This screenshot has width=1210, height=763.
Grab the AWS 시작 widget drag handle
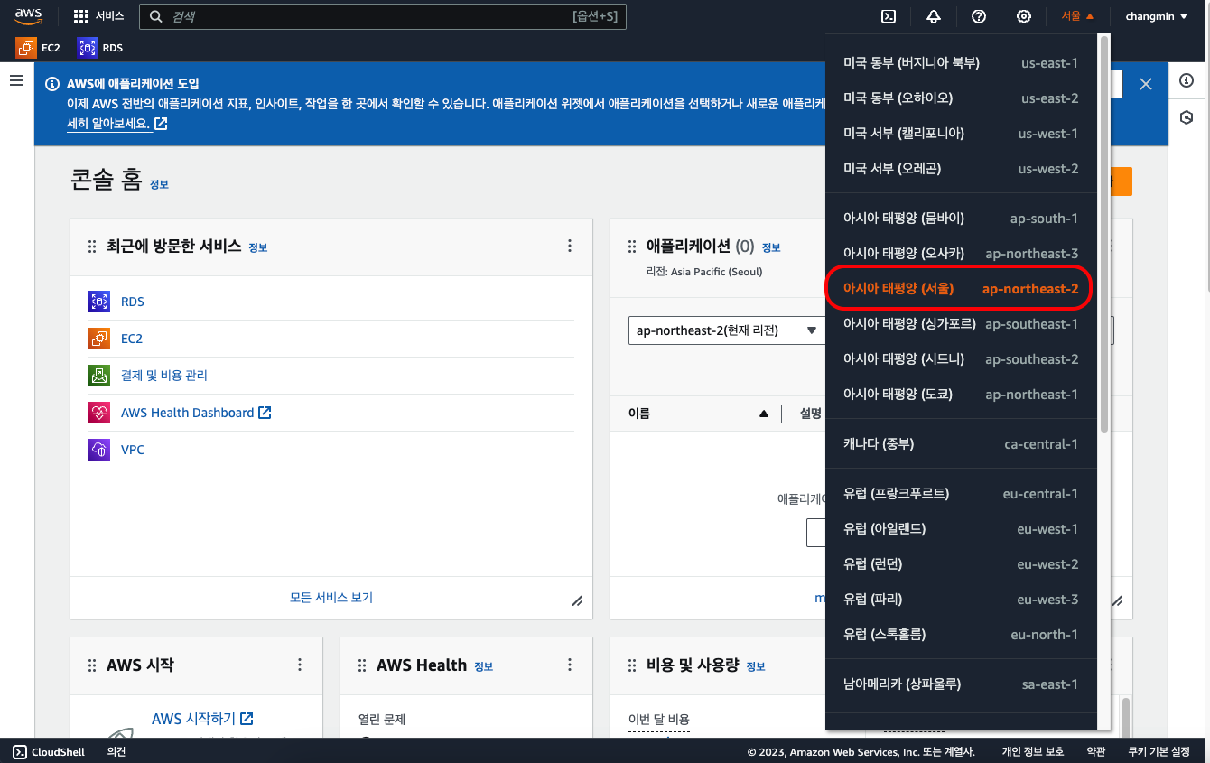(91, 665)
